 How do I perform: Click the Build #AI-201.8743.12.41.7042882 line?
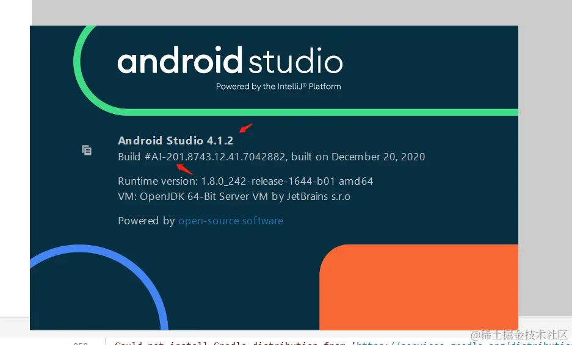(x=272, y=157)
